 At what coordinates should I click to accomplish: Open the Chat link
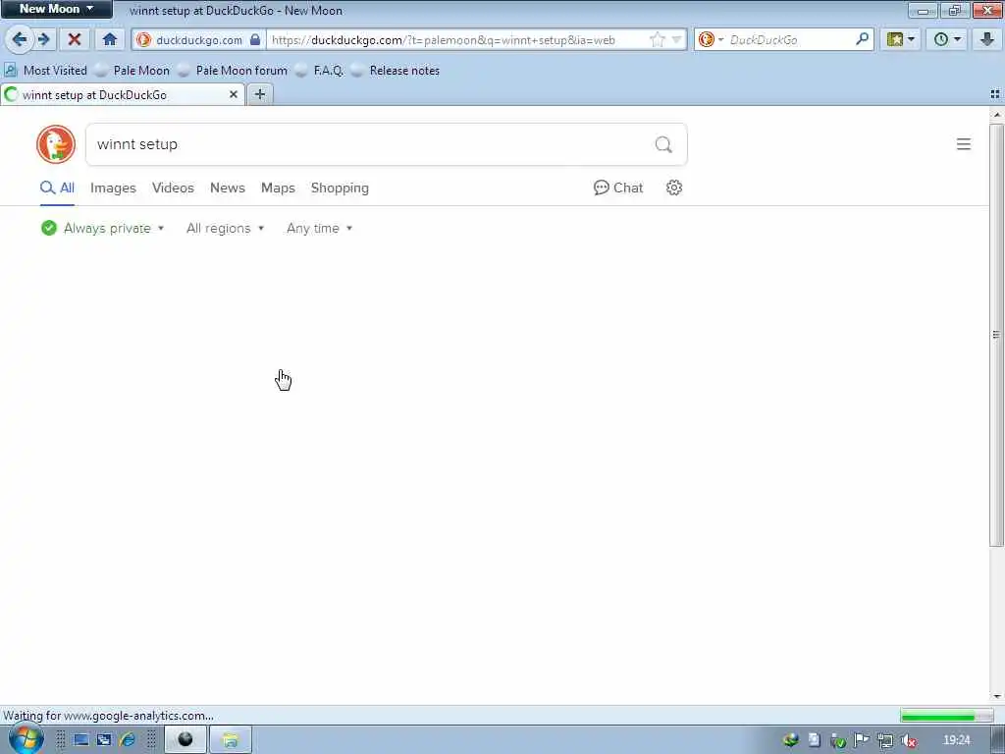point(618,188)
